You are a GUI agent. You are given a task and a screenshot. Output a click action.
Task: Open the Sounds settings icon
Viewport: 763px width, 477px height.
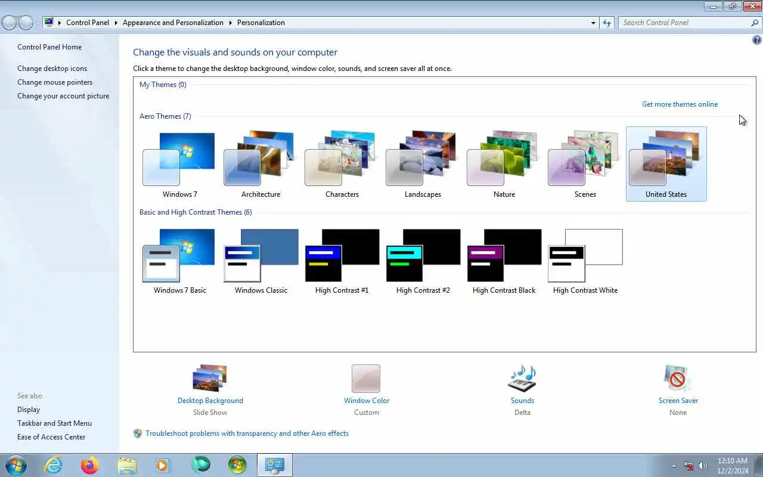coord(522,379)
